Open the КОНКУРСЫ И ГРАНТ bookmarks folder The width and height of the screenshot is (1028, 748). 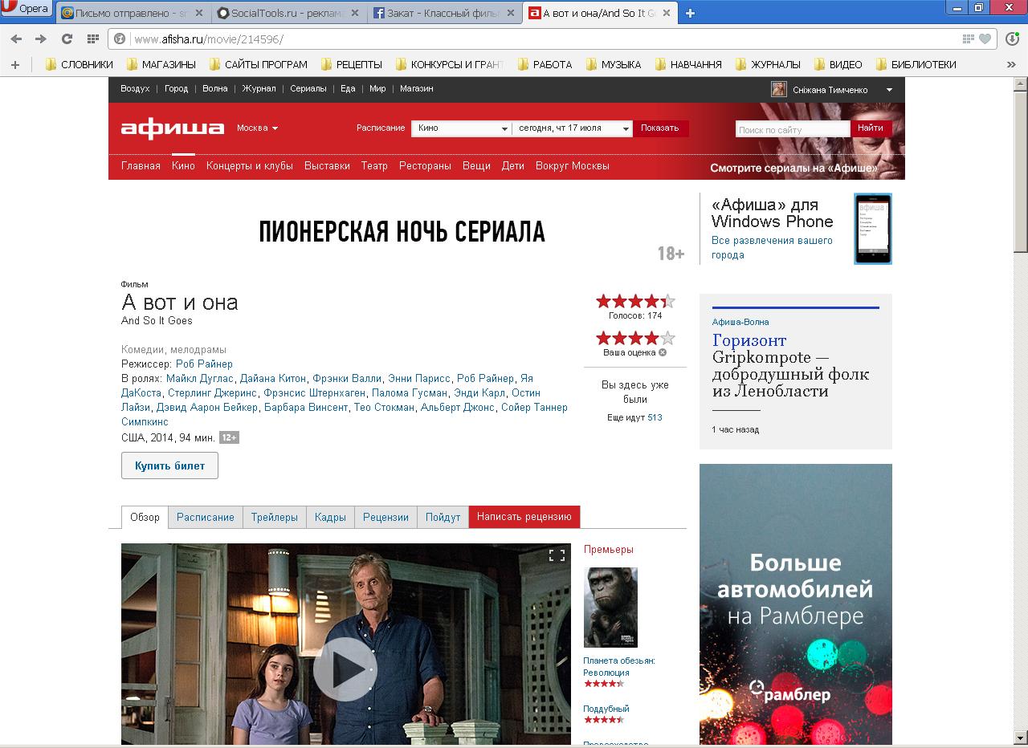(x=450, y=64)
